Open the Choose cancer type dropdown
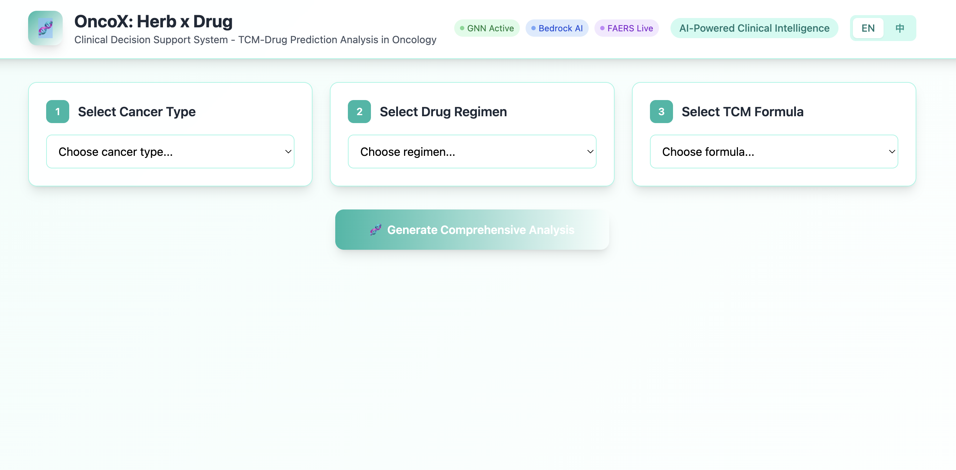Screen dimensions: 956x470 click(x=170, y=152)
